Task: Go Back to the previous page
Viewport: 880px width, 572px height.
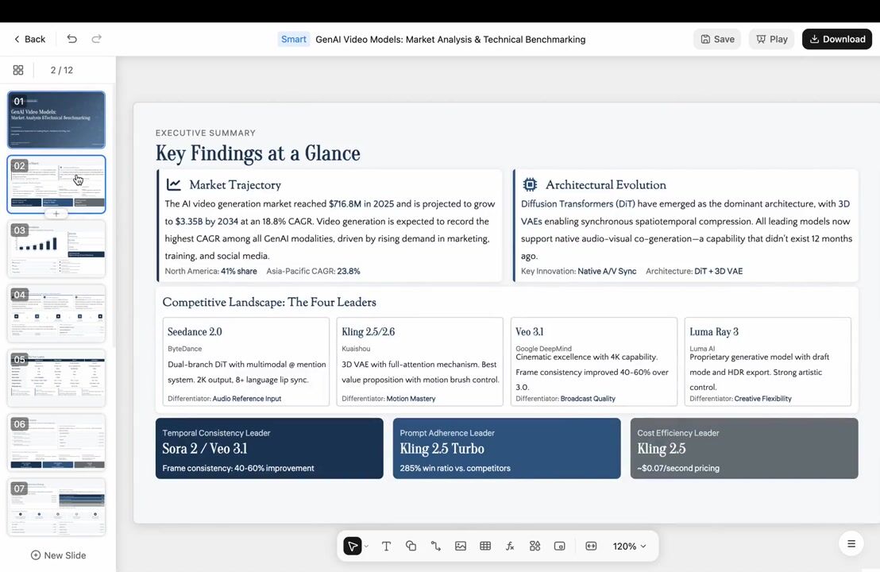Action: (29, 39)
